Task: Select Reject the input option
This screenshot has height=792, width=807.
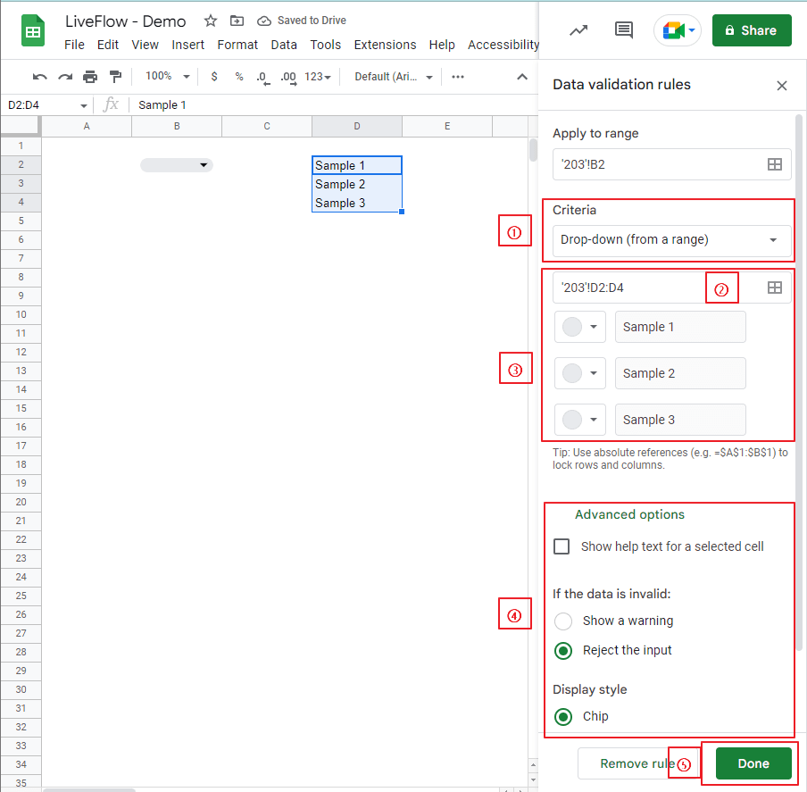Action: click(x=563, y=651)
